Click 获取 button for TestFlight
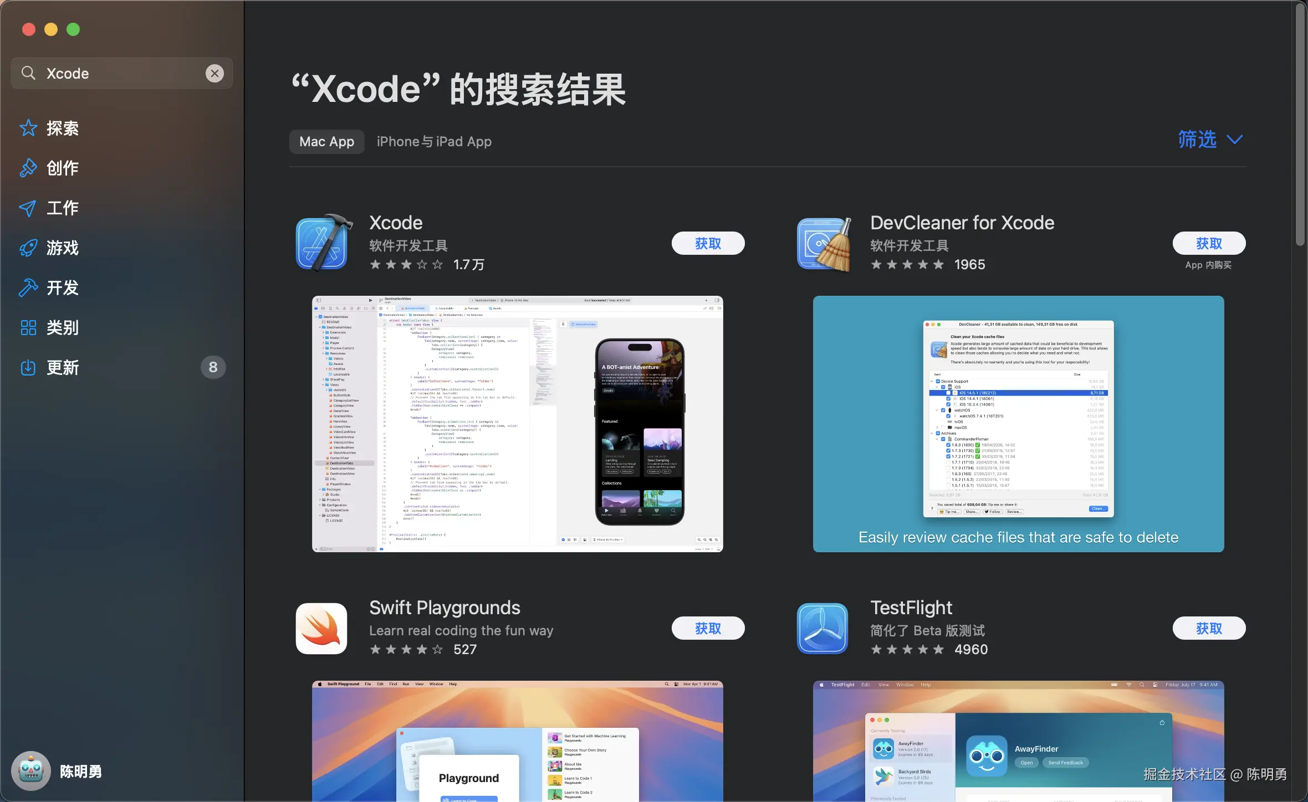 (x=1209, y=629)
